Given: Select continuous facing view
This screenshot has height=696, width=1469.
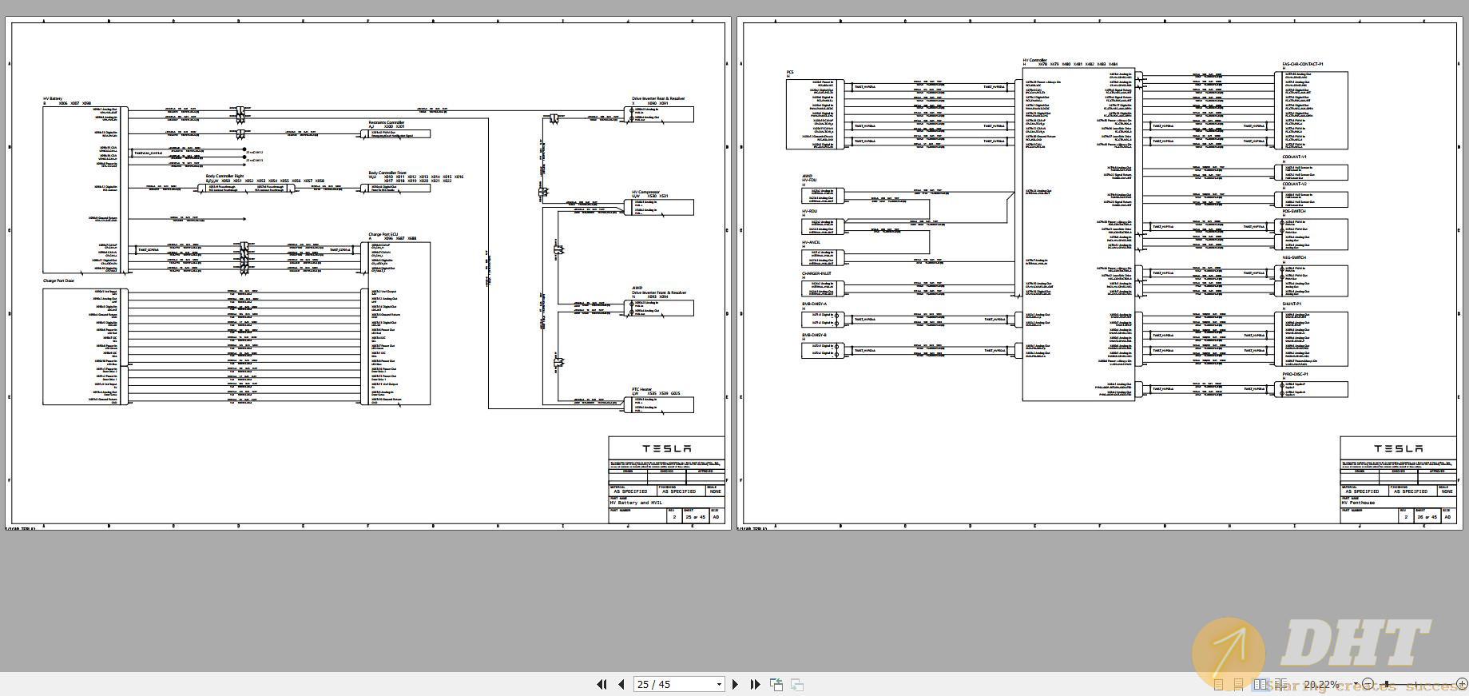Looking at the screenshot, I should click(x=1281, y=685).
